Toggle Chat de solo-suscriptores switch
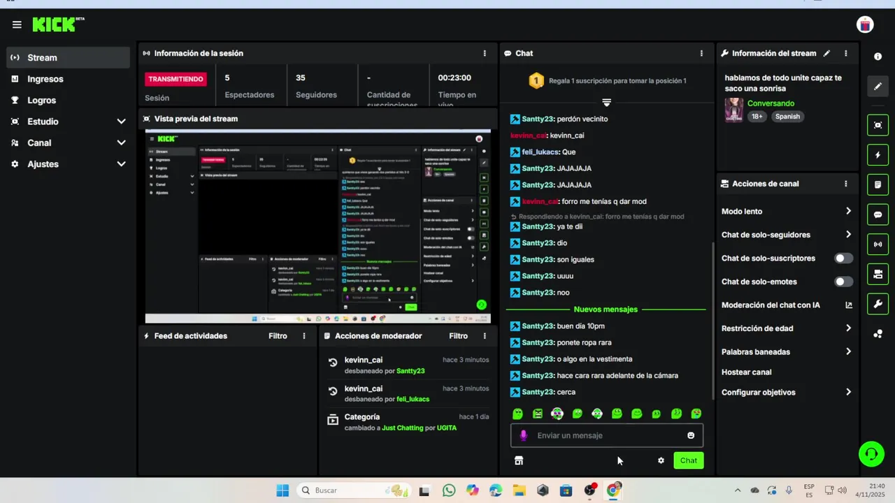This screenshot has width=895, height=503. [x=843, y=258]
